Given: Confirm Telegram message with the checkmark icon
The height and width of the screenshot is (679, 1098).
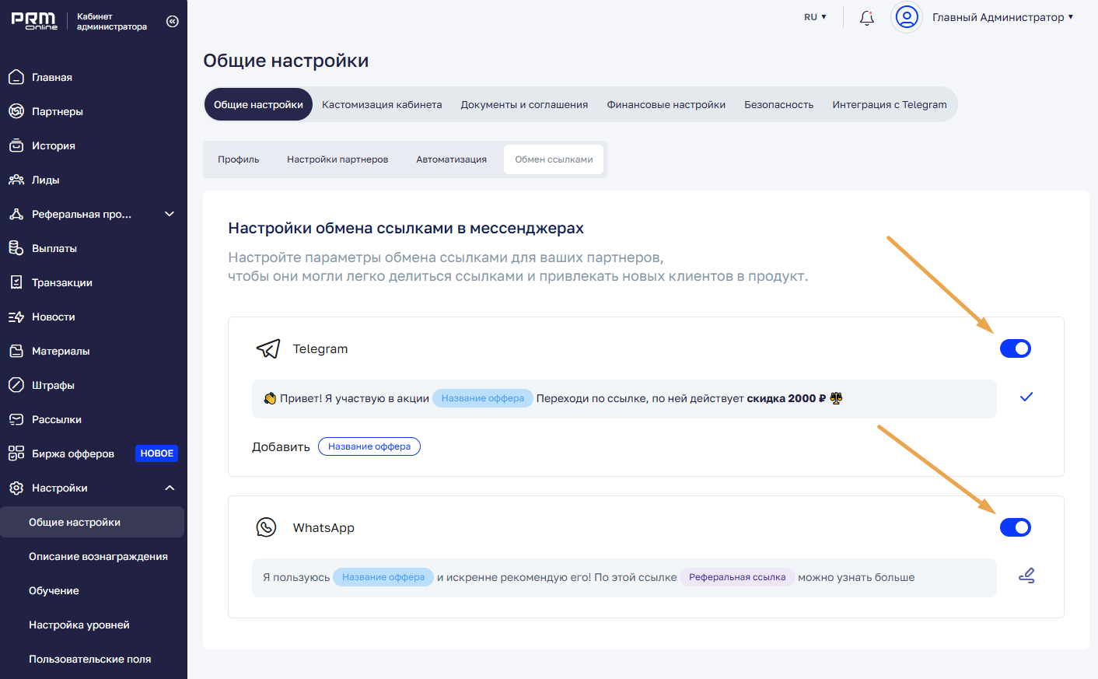Looking at the screenshot, I should pyautogui.click(x=1026, y=397).
